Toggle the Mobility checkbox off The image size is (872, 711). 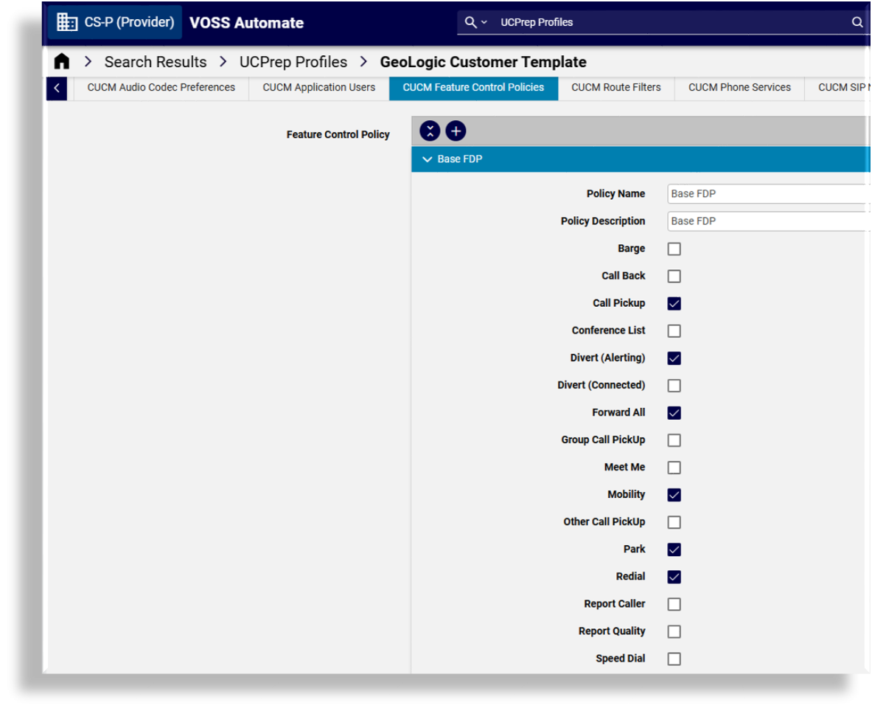tap(674, 495)
